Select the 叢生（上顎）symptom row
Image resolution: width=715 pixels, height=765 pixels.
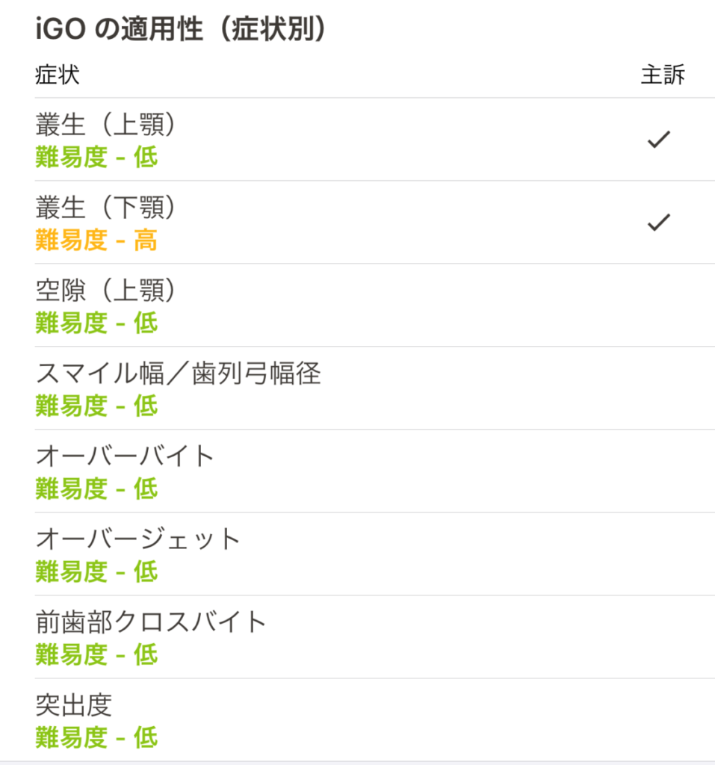click(x=375, y=140)
